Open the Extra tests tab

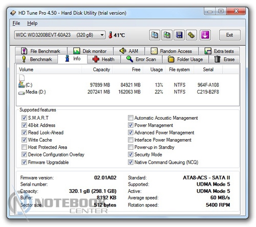tap(219, 51)
